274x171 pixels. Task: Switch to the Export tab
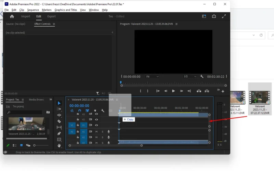click(51, 16)
